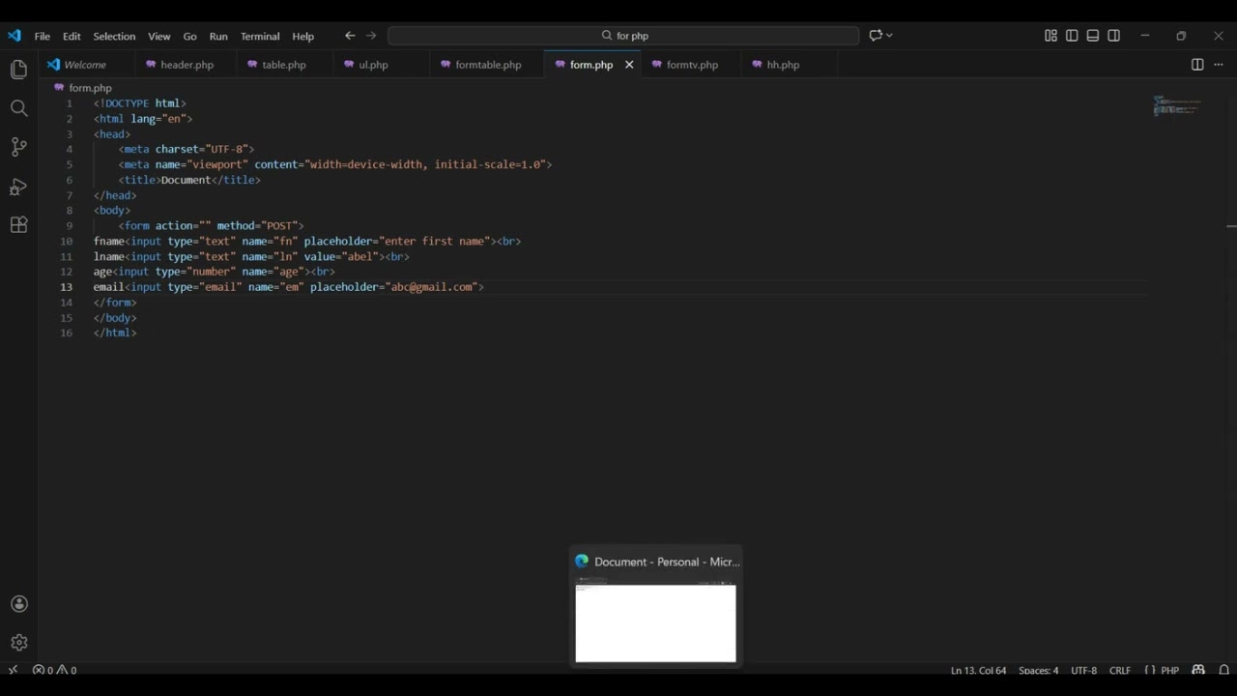
Task: Open the Extensions view
Action: tap(18, 225)
